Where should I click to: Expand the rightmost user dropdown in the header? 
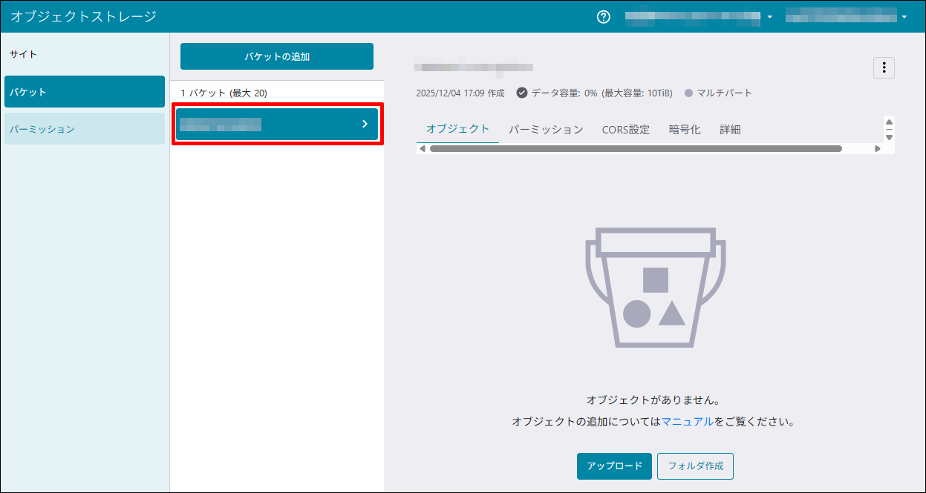(904, 17)
